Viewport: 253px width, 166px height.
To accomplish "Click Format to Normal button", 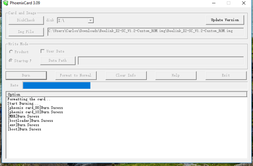I will (76, 75).
